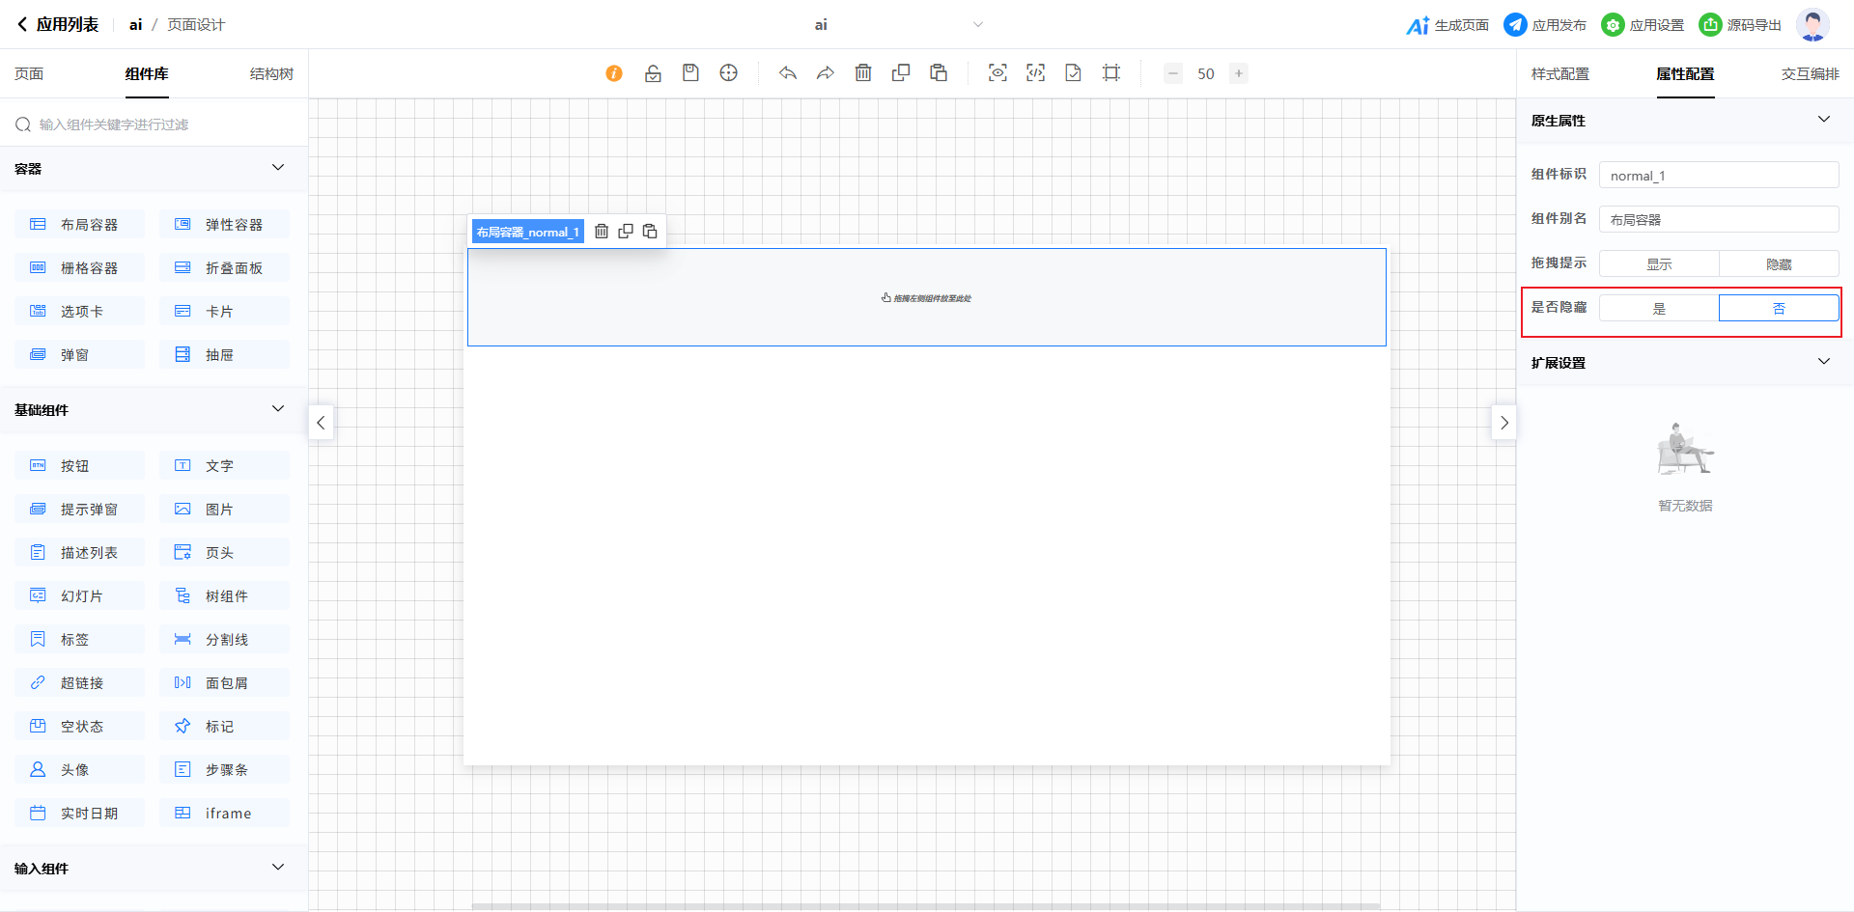Set 是否隐藏 to 是
This screenshot has width=1854, height=912.
click(1659, 309)
